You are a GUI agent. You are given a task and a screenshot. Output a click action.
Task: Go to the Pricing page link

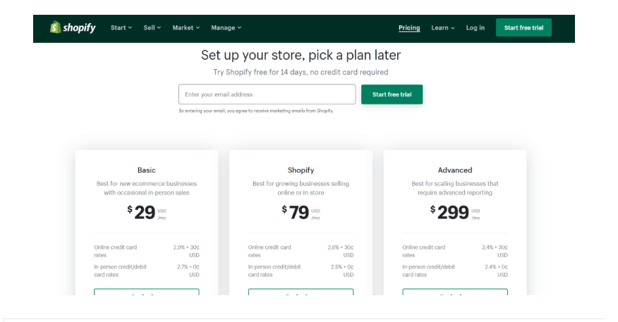[x=409, y=27]
